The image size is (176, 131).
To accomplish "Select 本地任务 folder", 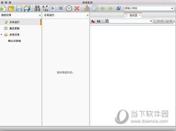I will (x=15, y=35).
